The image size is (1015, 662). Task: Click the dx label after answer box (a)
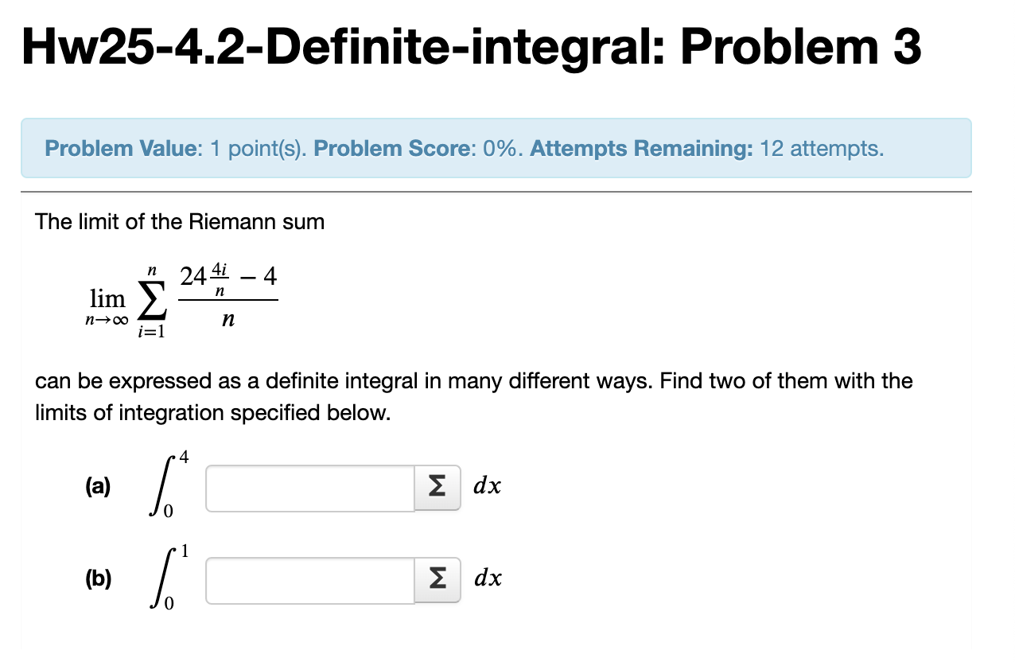click(x=487, y=486)
